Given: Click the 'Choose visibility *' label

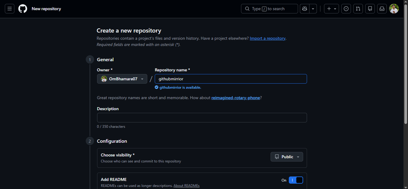Looking at the screenshot, I should 118,155.
